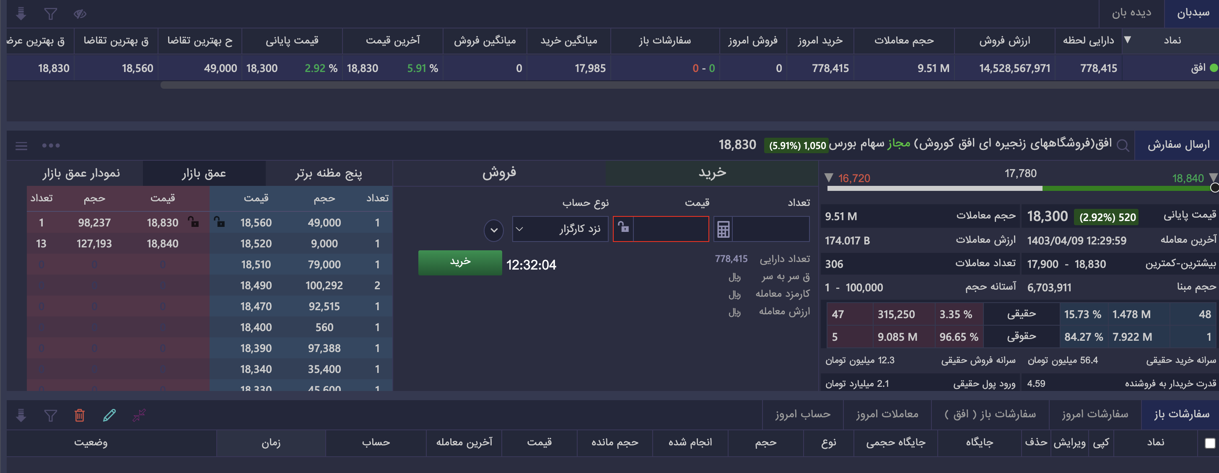Click the download icon in the top toolbar
This screenshot has height=473, width=1219.
(x=21, y=14)
